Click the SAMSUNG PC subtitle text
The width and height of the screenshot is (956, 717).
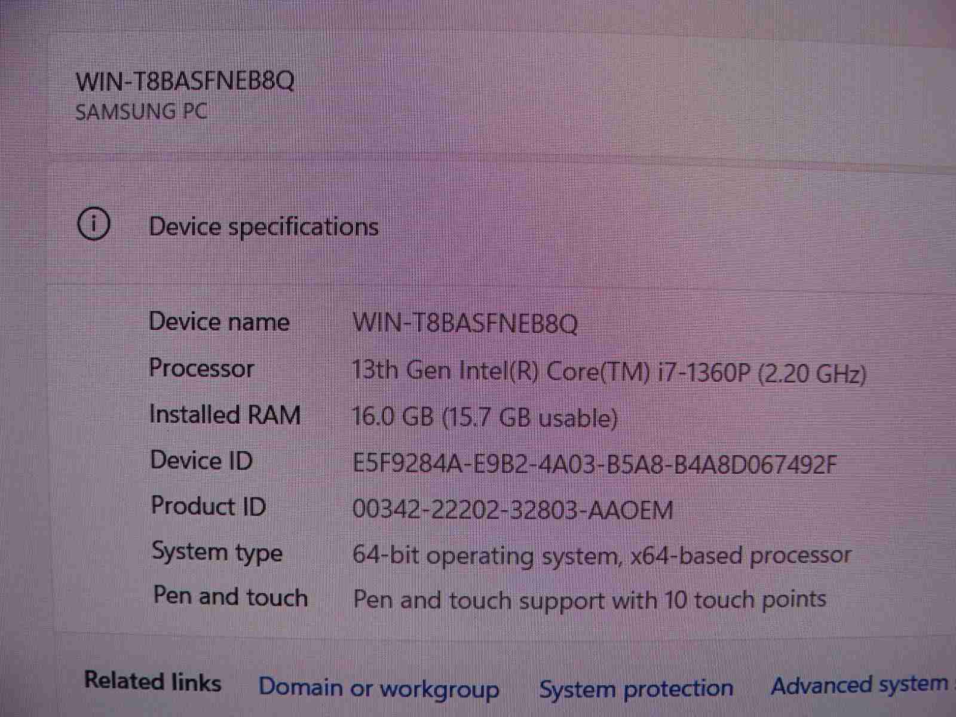142,112
